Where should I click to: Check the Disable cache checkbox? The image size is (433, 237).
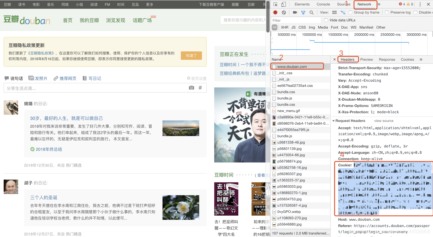(x=416, y=12)
